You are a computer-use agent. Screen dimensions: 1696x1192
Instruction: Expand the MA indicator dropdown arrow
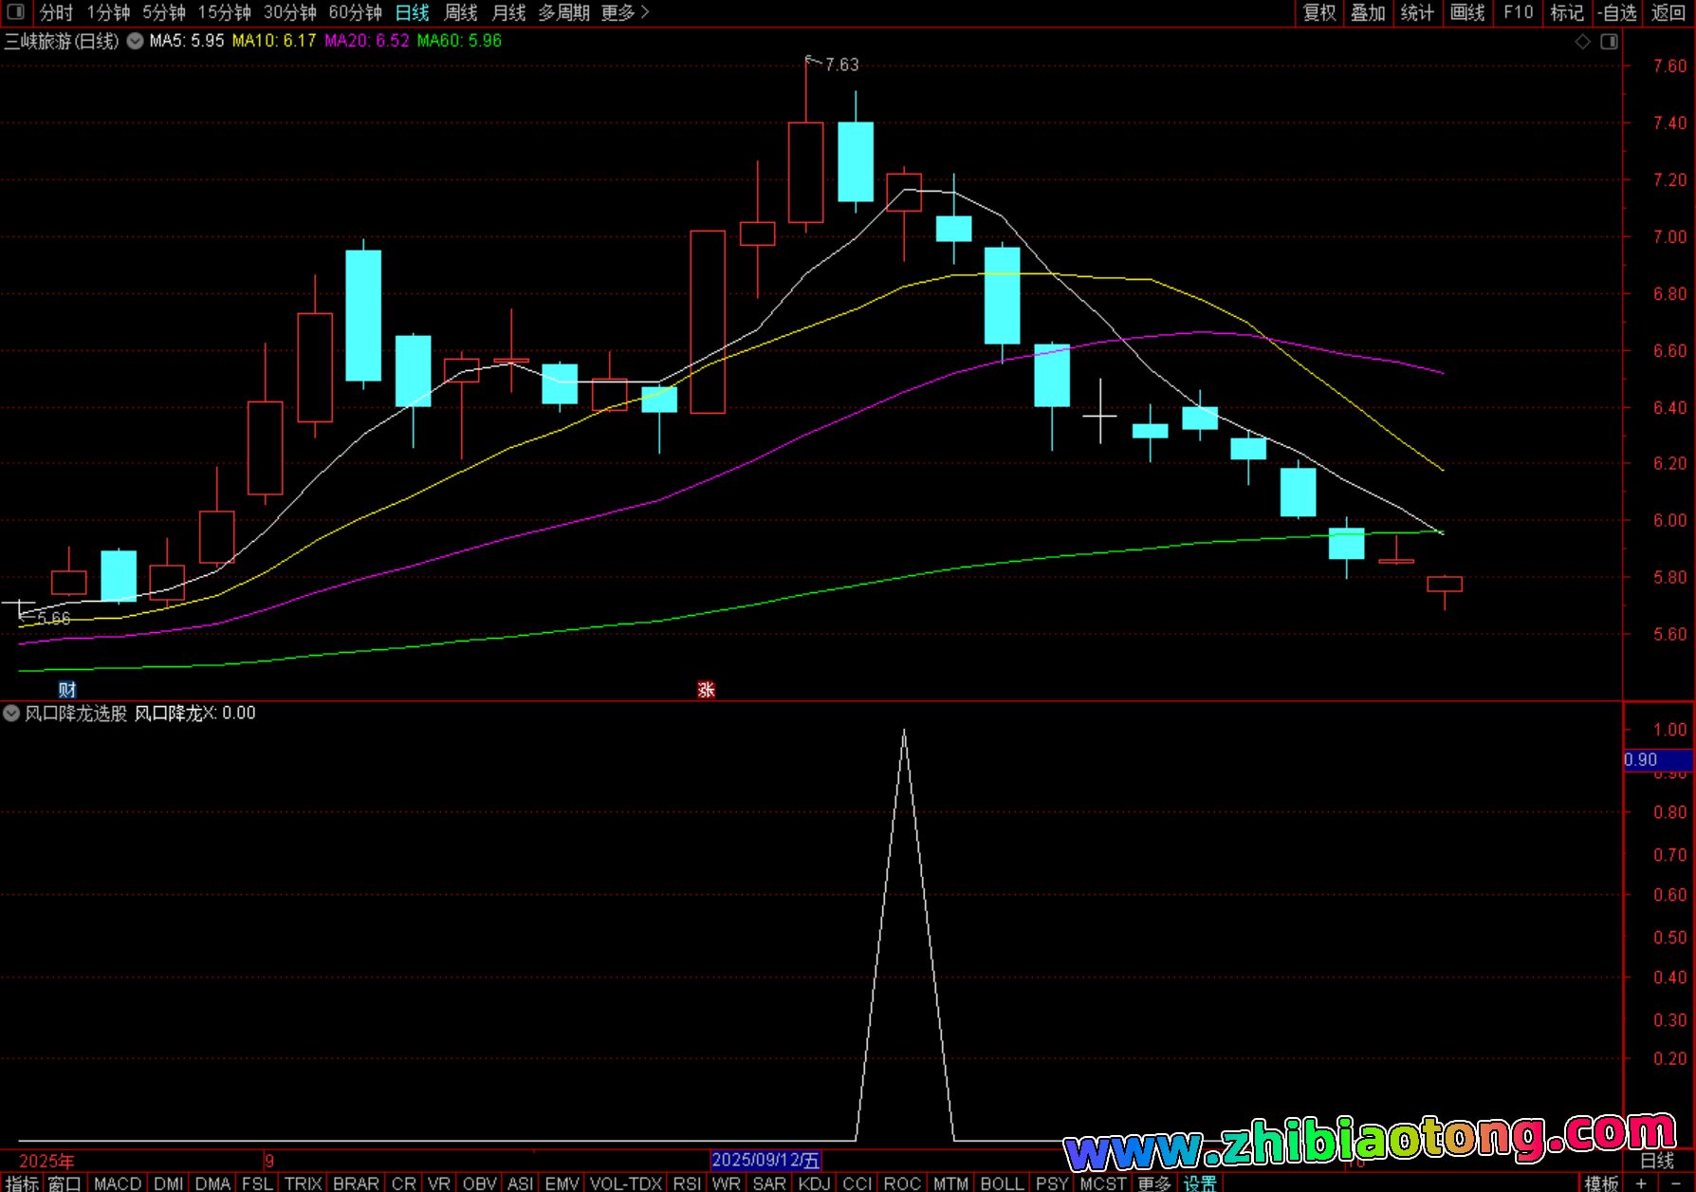pos(136,41)
